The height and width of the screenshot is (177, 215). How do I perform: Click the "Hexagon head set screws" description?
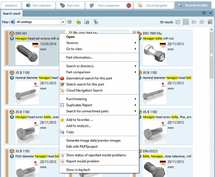(37, 38)
